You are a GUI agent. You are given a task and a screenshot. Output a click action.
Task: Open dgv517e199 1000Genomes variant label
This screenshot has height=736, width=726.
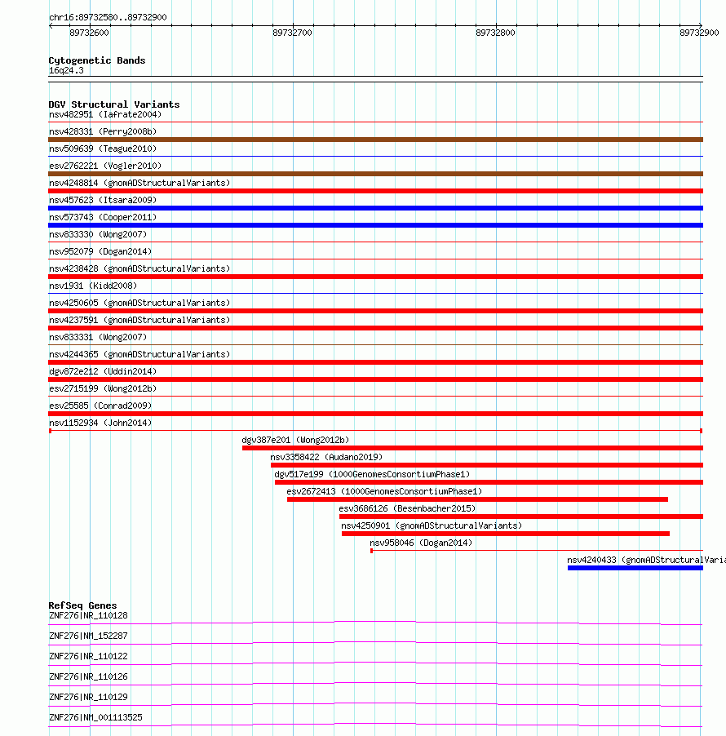pos(372,475)
